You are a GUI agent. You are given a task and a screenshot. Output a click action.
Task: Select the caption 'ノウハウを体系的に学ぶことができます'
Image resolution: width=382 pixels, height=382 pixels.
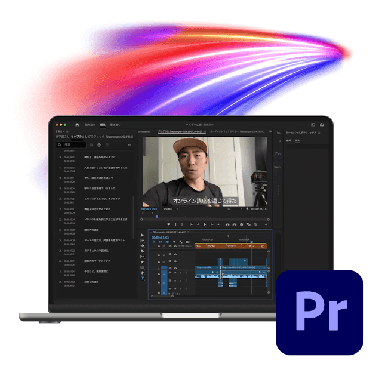pyautogui.click(x=106, y=220)
